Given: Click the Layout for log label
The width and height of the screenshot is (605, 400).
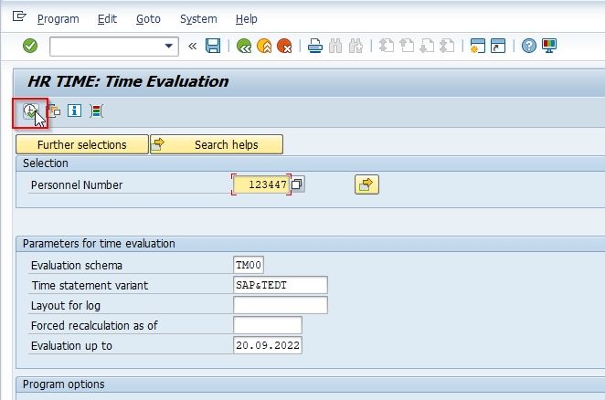Looking at the screenshot, I should point(66,306).
